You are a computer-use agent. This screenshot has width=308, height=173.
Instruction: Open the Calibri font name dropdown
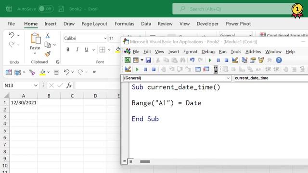pos(105,38)
